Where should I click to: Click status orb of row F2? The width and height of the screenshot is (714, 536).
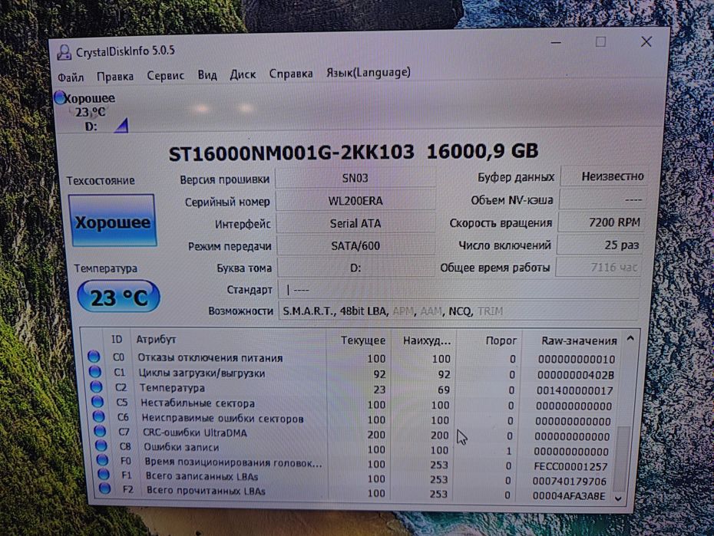point(104,489)
